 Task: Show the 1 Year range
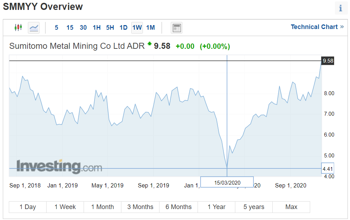(x=217, y=207)
